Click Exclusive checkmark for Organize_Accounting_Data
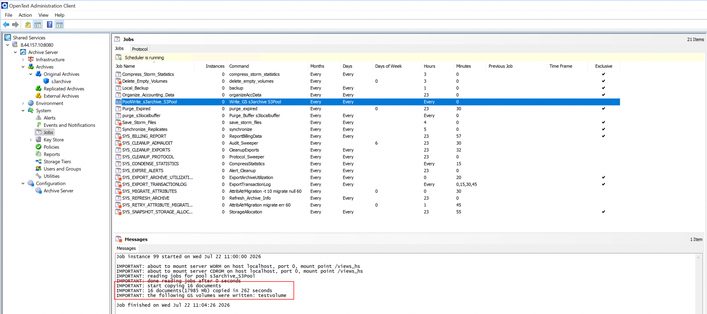This screenshot has width=707, height=314. [603, 94]
